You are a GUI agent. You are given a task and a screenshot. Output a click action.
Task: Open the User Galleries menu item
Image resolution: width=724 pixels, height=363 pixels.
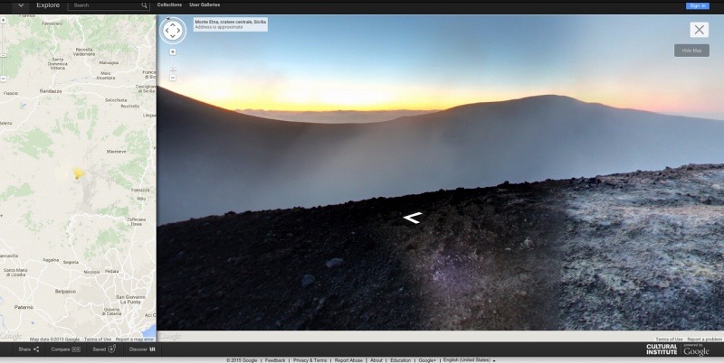[205, 5]
